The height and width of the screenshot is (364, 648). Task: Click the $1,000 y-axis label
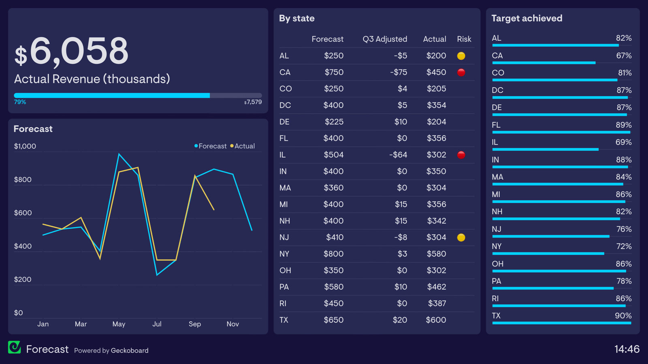[25, 146]
